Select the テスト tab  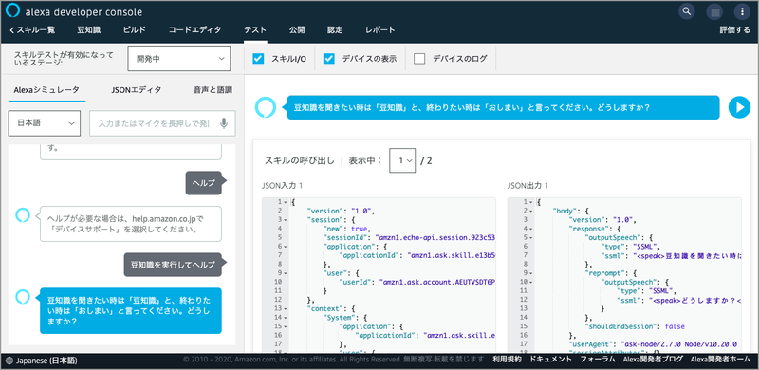tap(255, 30)
